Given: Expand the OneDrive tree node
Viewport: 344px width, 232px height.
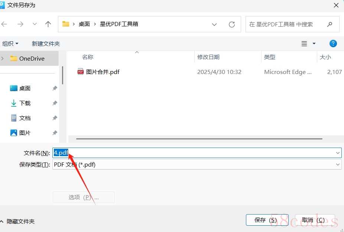Looking at the screenshot, I should (3, 59).
